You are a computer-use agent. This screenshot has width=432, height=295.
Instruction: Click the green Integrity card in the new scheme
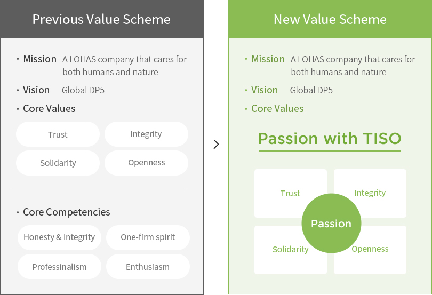370,193
